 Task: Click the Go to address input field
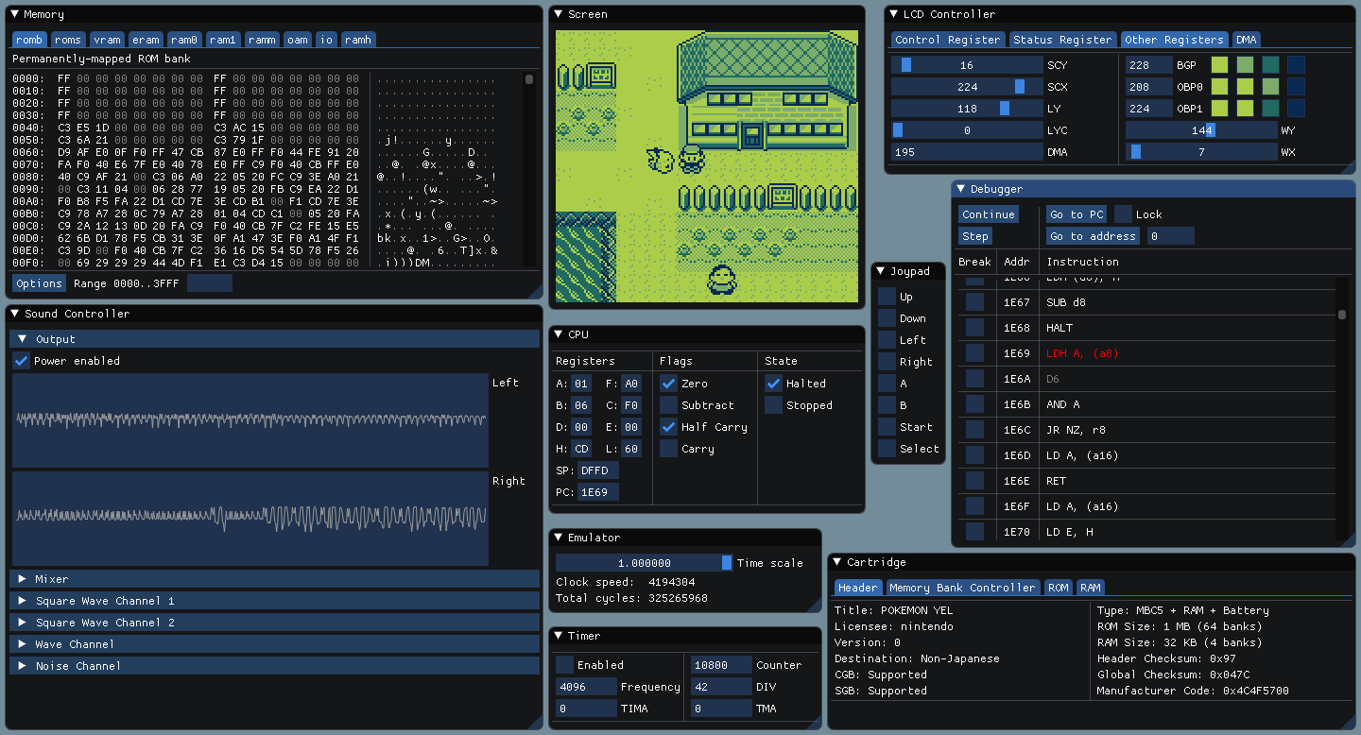(1170, 236)
